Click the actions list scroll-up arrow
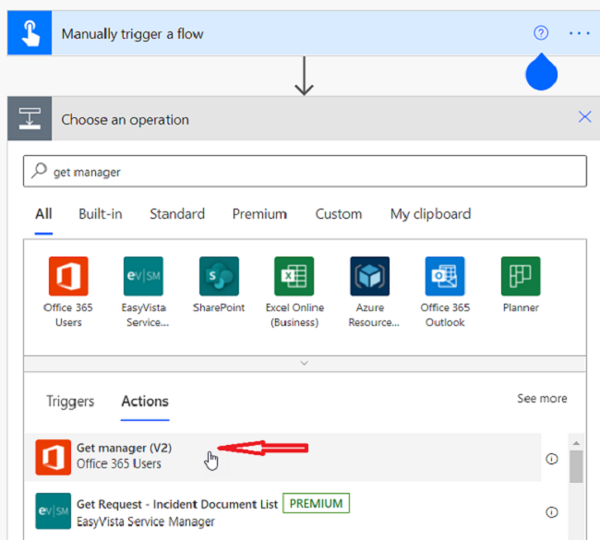The width and height of the screenshot is (600, 540). coord(576,443)
